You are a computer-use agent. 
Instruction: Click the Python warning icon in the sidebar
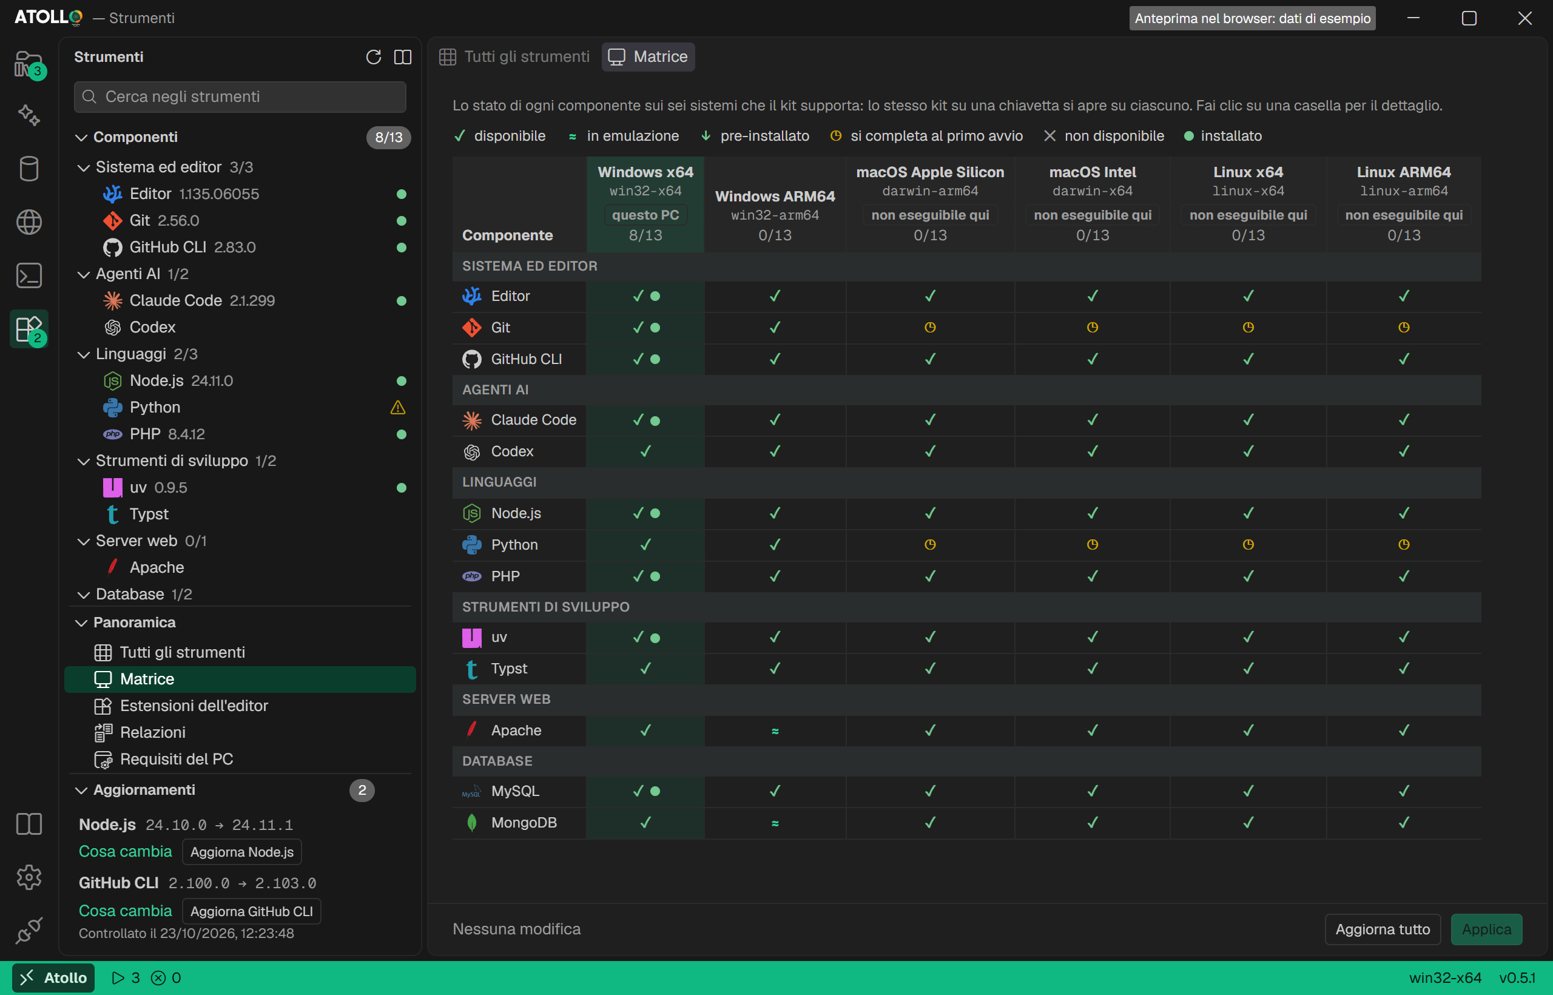click(398, 407)
